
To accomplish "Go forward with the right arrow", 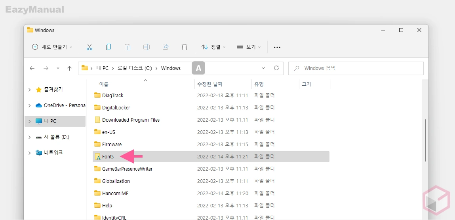I will tap(46, 68).
